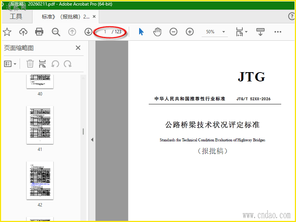Image resolution: width=296 pixels, height=222 pixels.
Task: Select page 40 thumbnail
Action: pyautogui.click(x=40, y=81)
